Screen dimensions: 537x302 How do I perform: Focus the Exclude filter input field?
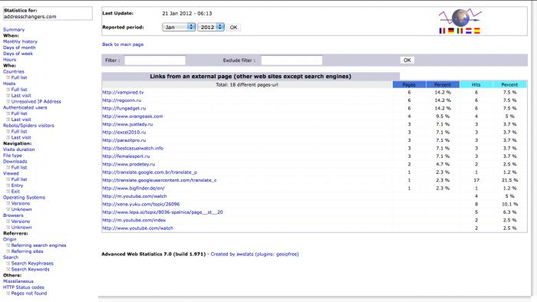pyautogui.click(x=292, y=61)
